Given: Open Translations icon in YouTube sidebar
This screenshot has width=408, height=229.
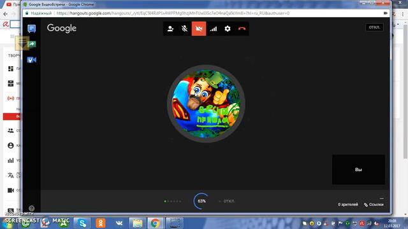Looking at the screenshot, I should tap(11, 176).
